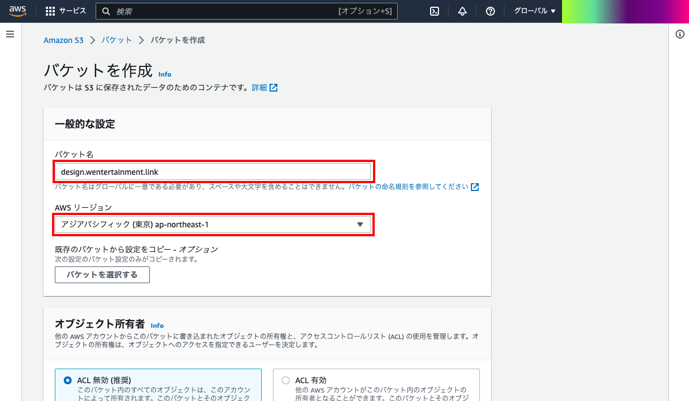Click the バケット名 text field

click(213, 172)
